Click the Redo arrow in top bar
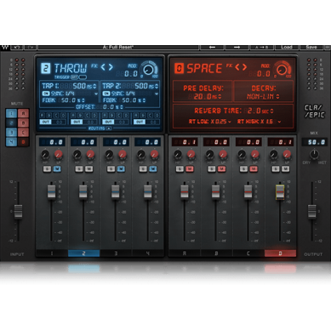Viewport: 331px width, 331px height. coord(31,48)
